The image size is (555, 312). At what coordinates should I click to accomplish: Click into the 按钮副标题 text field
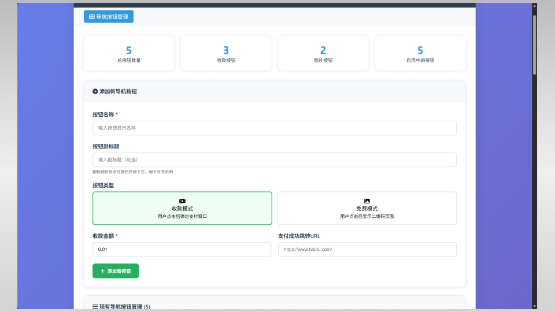click(x=275, y=159)
